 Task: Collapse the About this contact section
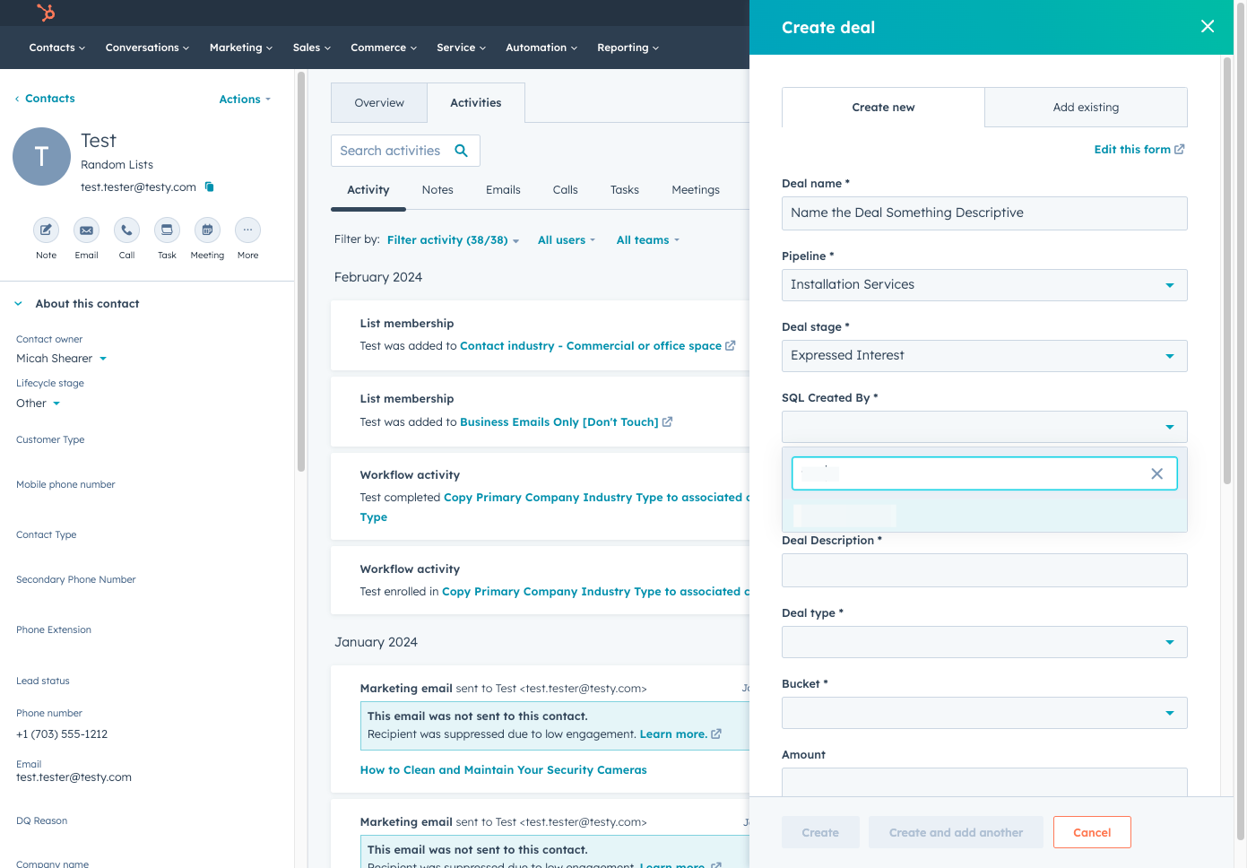(18, 304)
